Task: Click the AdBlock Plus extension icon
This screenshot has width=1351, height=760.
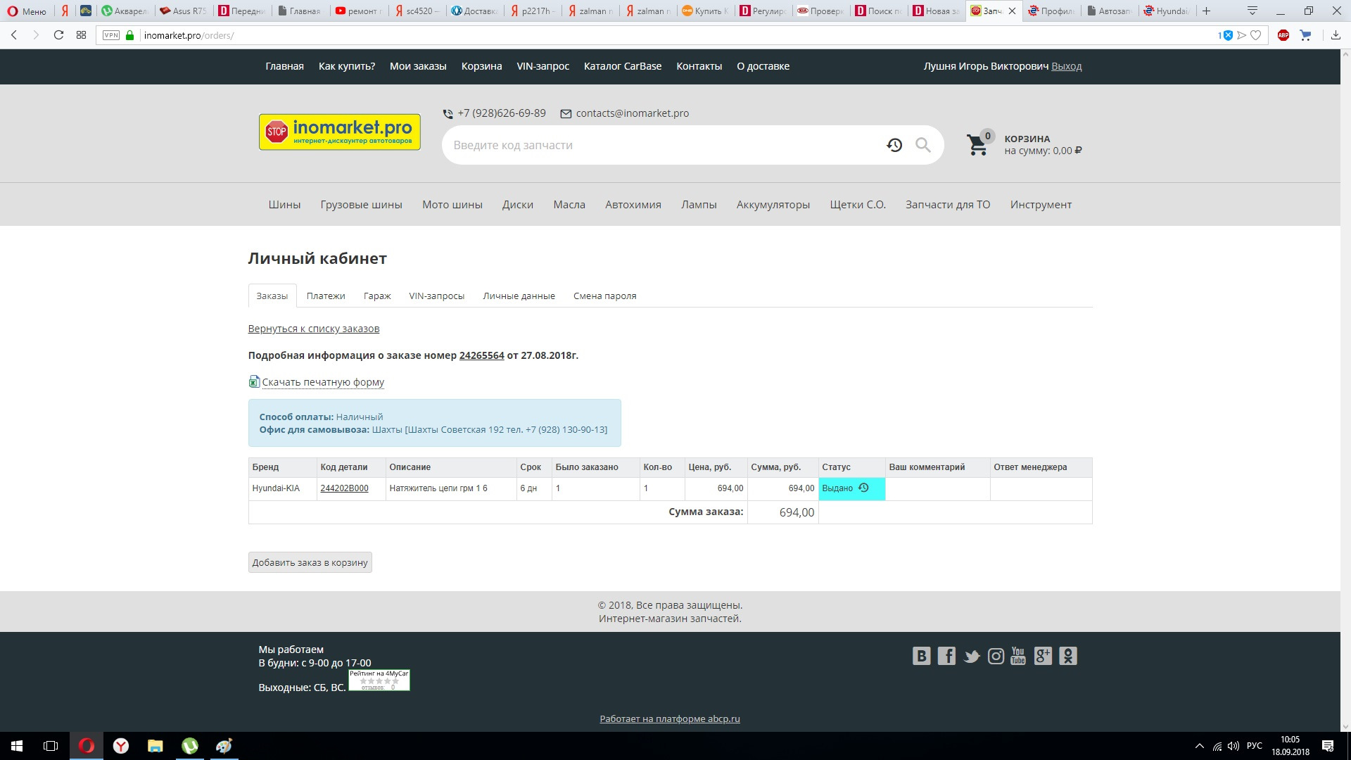Action: pos(1283,35)
